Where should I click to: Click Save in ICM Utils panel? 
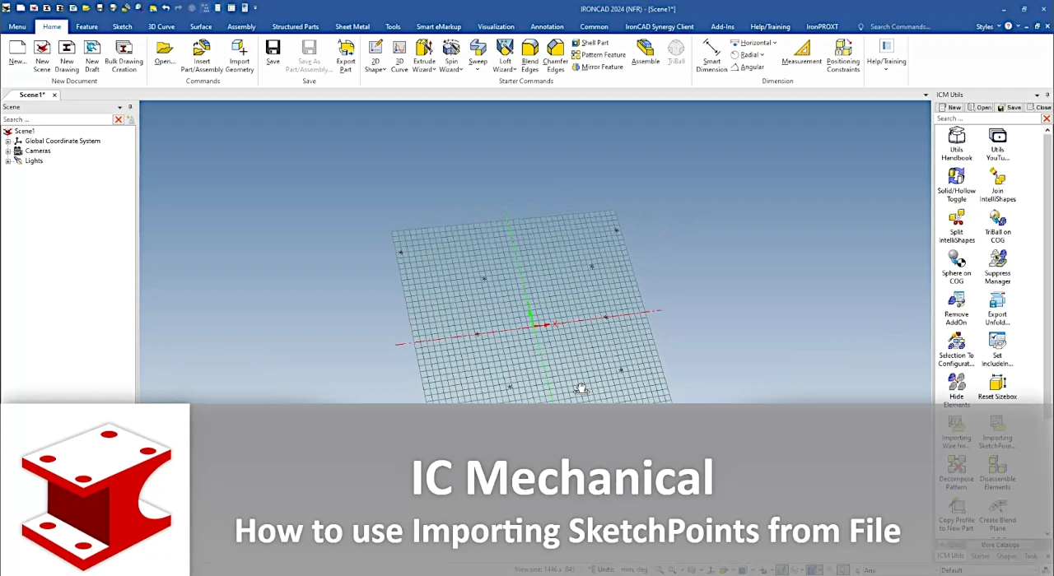pyautogui.click(x=1009, y=108)
